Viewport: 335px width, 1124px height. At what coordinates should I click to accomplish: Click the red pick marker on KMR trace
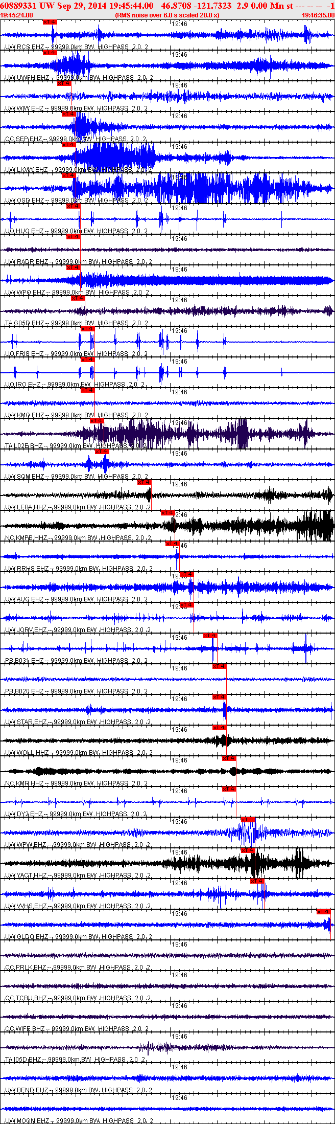pyautogui.click(x=229, y=758)
